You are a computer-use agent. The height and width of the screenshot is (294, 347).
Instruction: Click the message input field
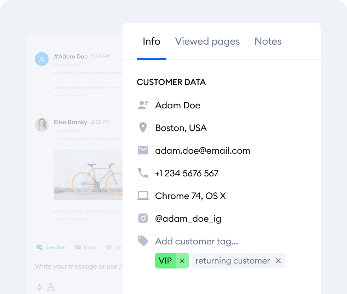[x=79, y=266]
